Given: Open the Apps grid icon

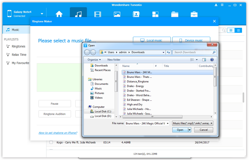Looking at the screenshot, I should (155, 14).
